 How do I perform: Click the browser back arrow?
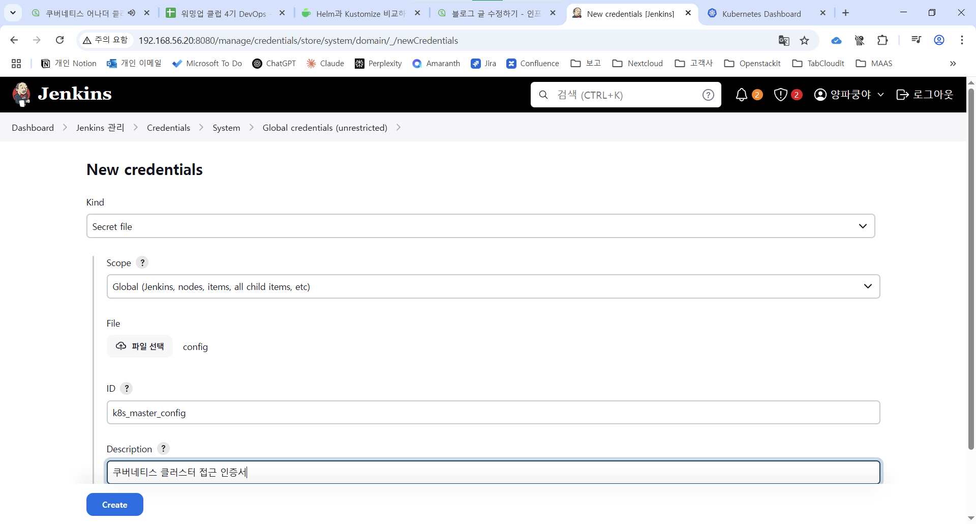click(x=14, y=40)
